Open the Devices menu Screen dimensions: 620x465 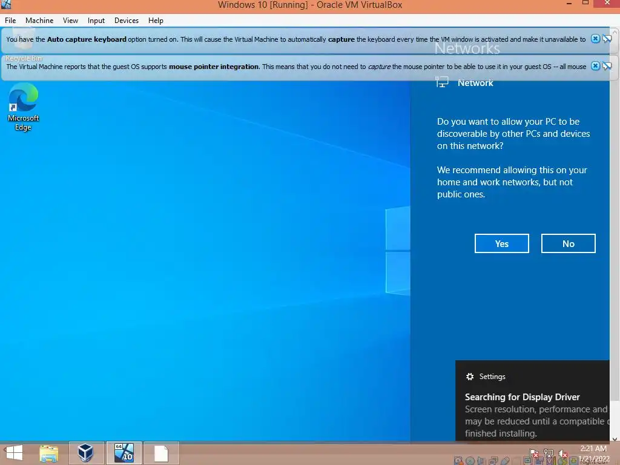click(x=126, y=21)
